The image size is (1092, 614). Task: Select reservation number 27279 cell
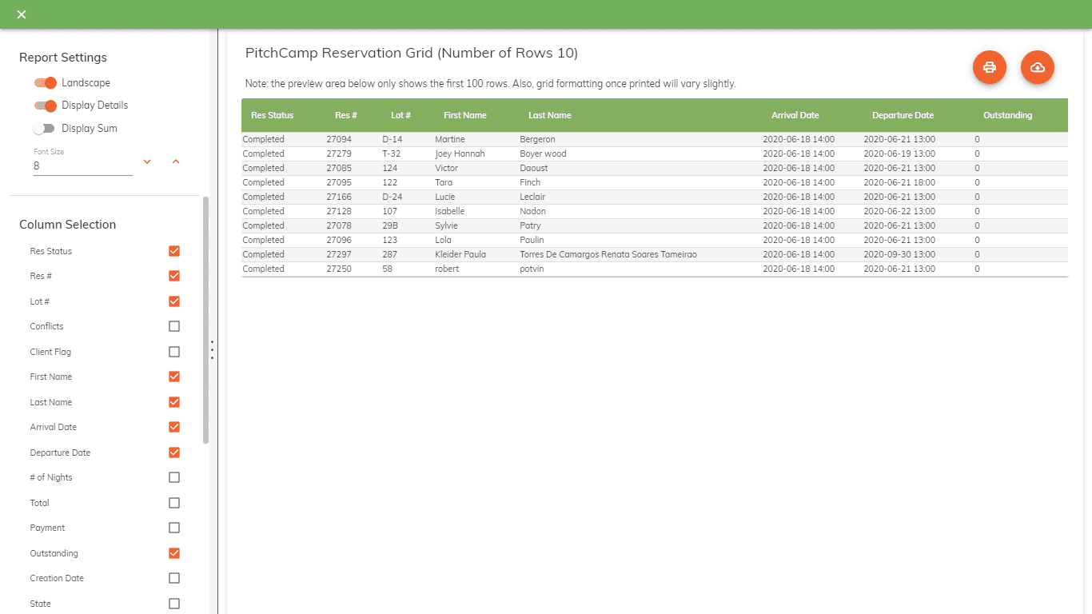[339, 153]
